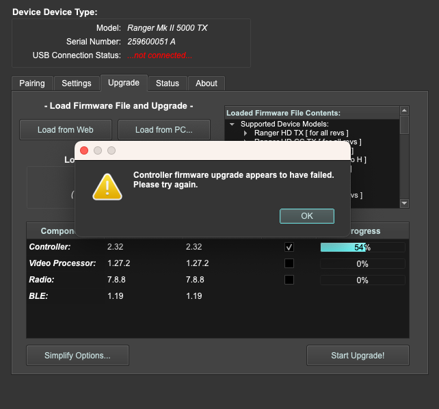This screenshot has height=409, width=439.
Task: Expand the Ranger HD TX tree item
Action: click(245, 133)
